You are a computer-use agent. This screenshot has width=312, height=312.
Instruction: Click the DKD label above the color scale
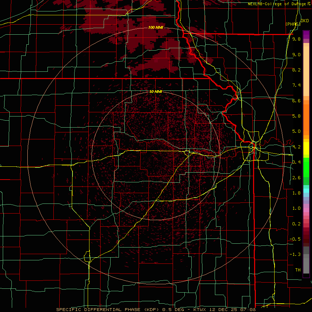pos(304,21)
